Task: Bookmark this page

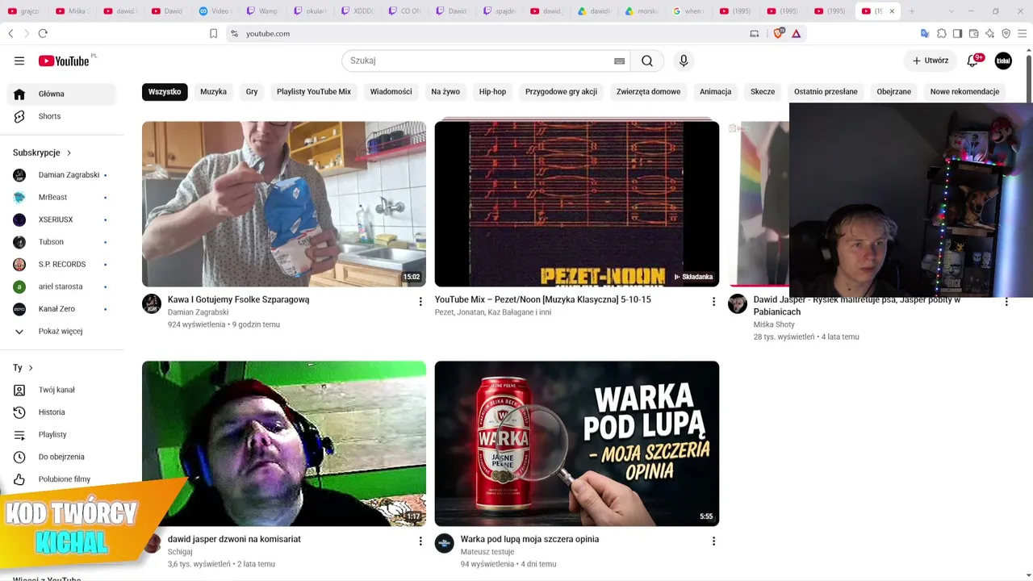Action: pyautogui.click(x=213, y=33)
